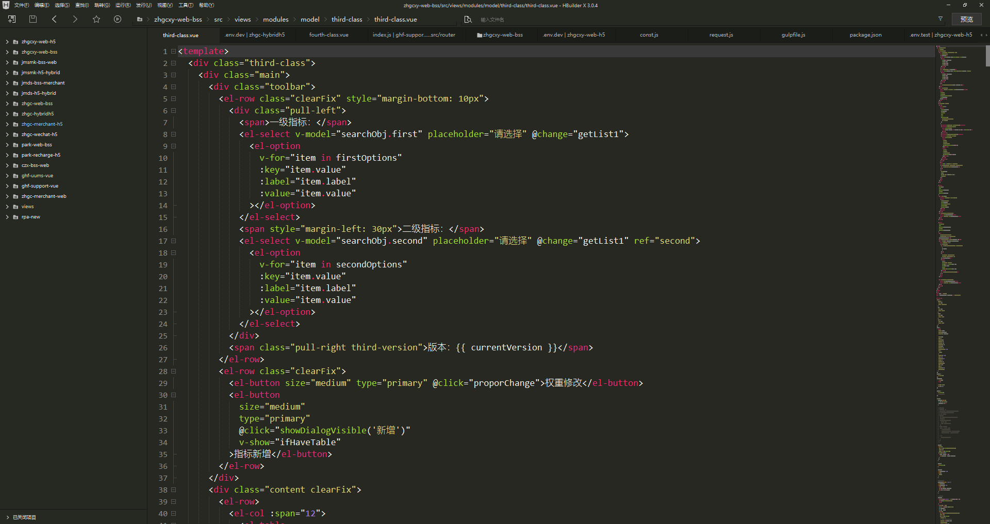Expand the jmds-bss-merchant project
Screen dimensions: 990x524
pos(7,83)
